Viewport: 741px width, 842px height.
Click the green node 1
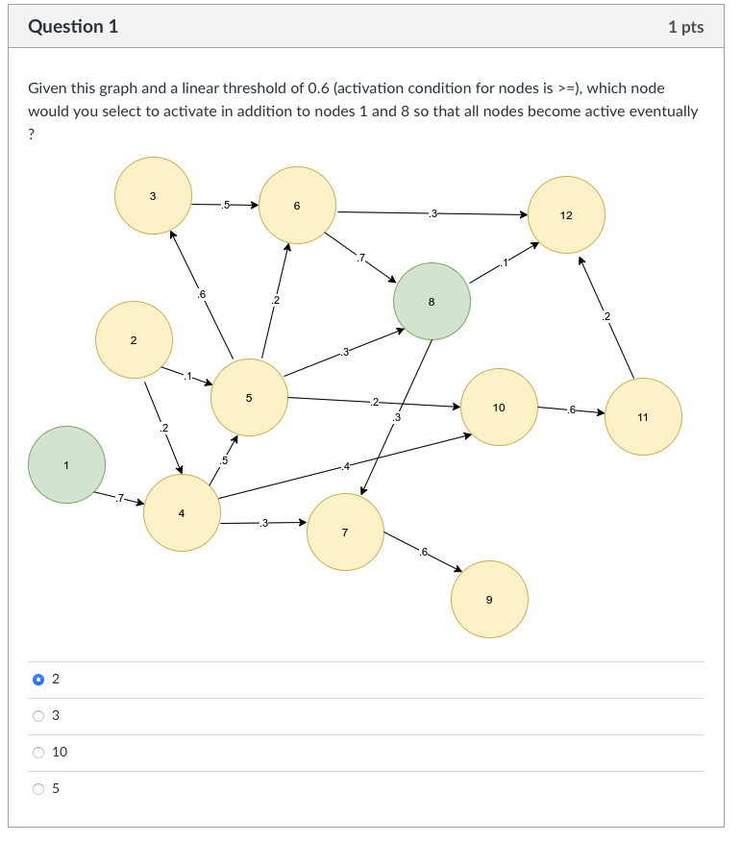pos(66,463)
